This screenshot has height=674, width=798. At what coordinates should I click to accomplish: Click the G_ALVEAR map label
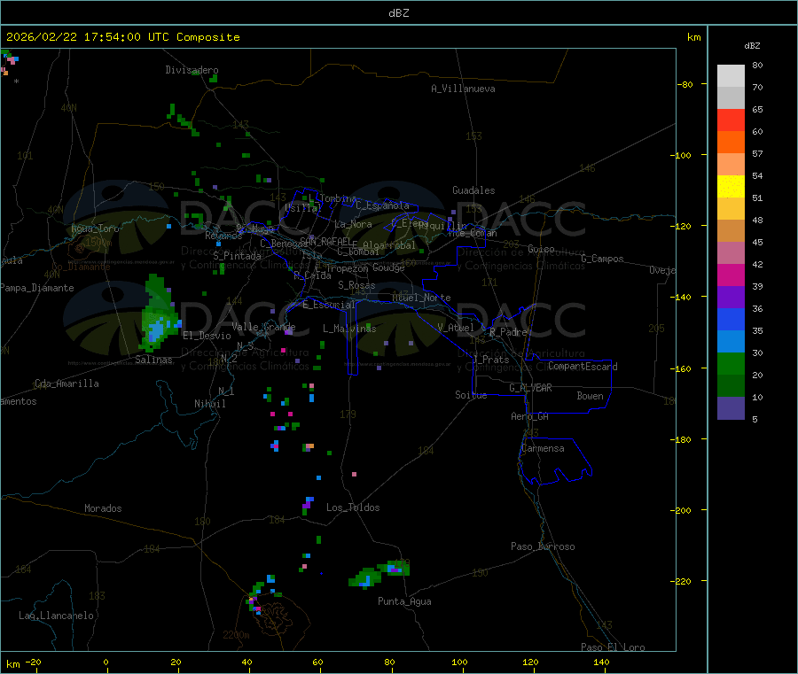click(531, 388)
